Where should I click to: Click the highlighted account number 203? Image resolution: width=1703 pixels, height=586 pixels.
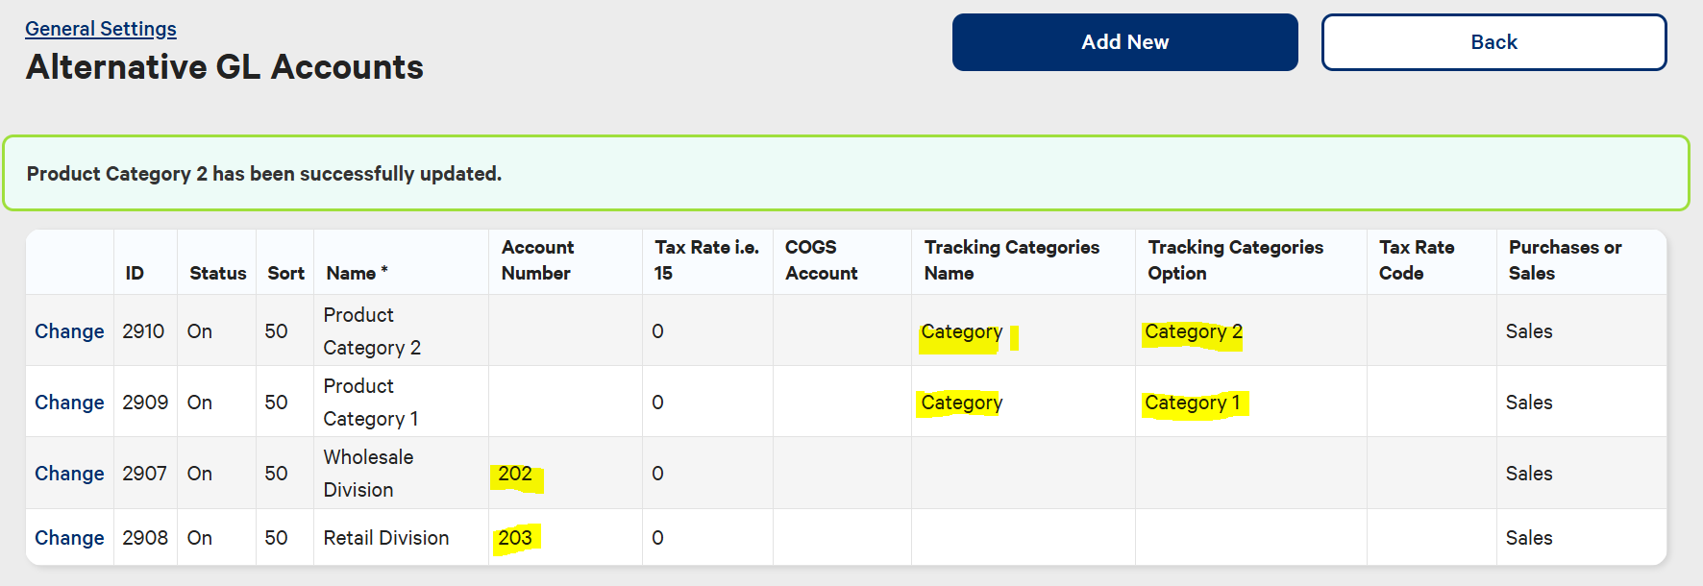pos(516,537)
